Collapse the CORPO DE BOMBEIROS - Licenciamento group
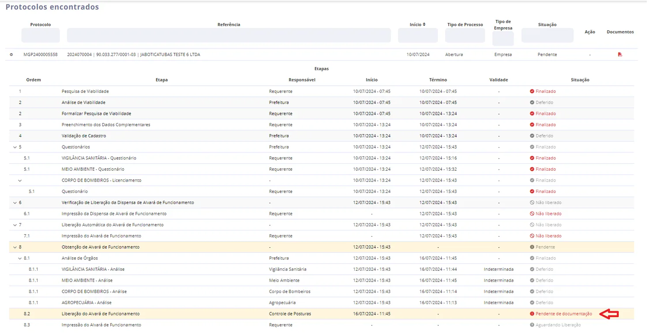The width and height of the screenshot is (649, 334). point(19,180)
